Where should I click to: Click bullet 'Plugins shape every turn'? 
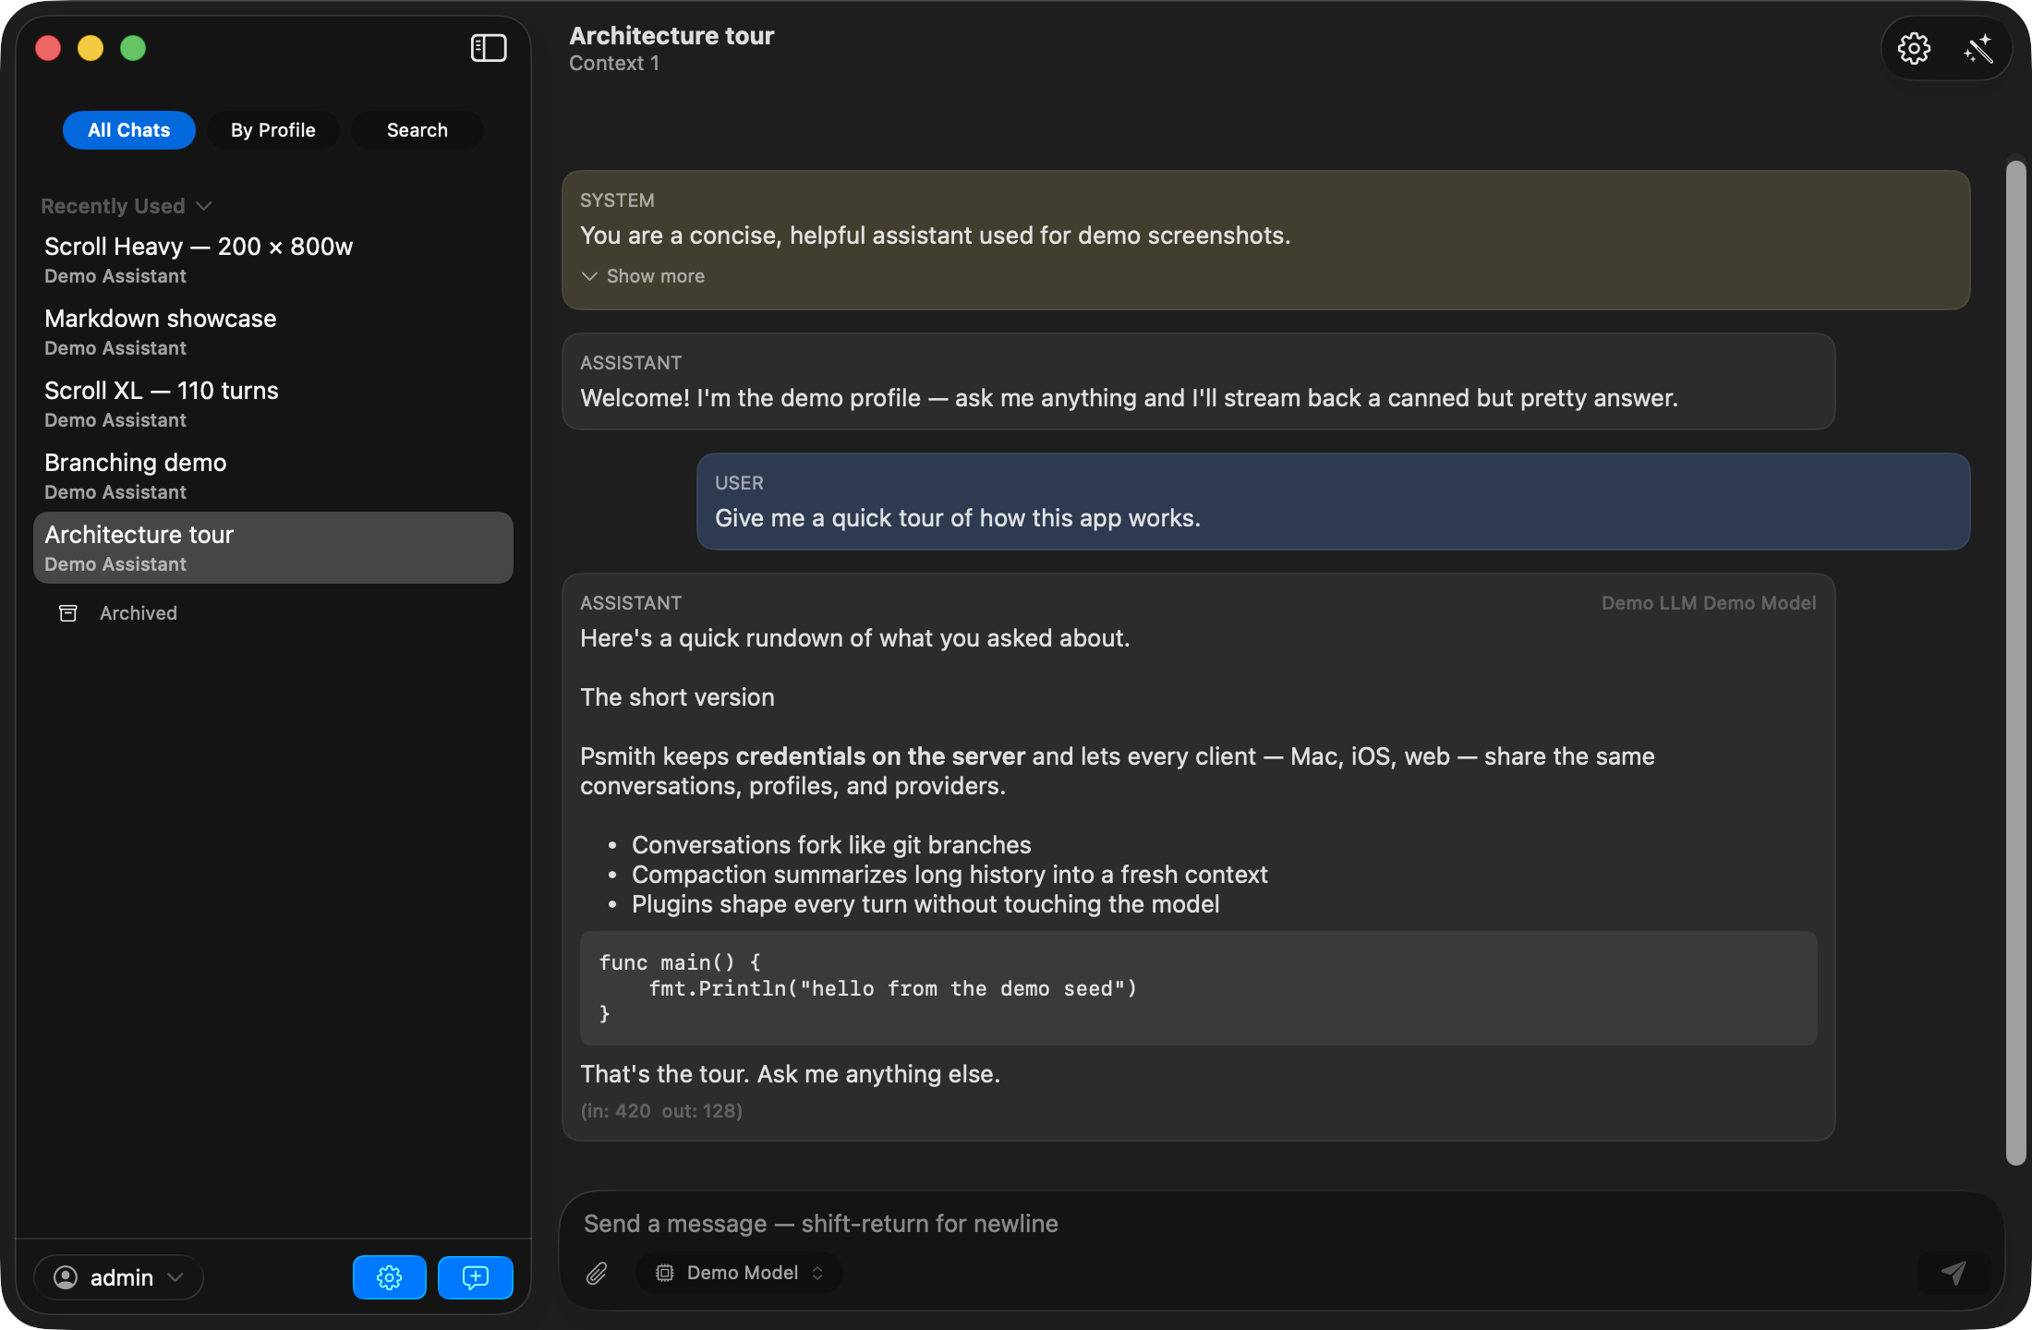pos(925,904)
